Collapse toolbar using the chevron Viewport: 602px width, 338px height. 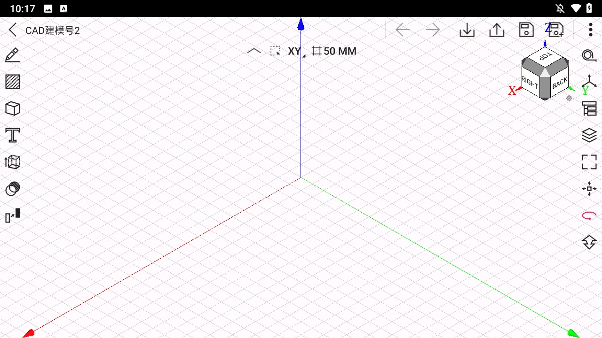254,51
